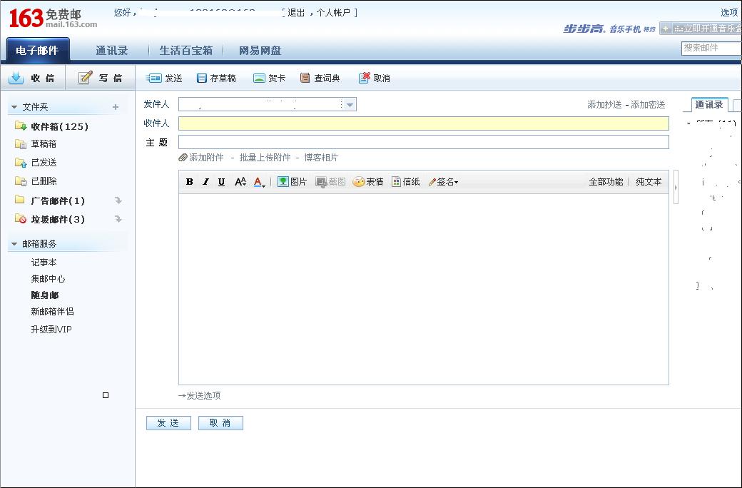Collapse the address book side panel handle
The height and width of the screenshot is (488, 742).
676,188
